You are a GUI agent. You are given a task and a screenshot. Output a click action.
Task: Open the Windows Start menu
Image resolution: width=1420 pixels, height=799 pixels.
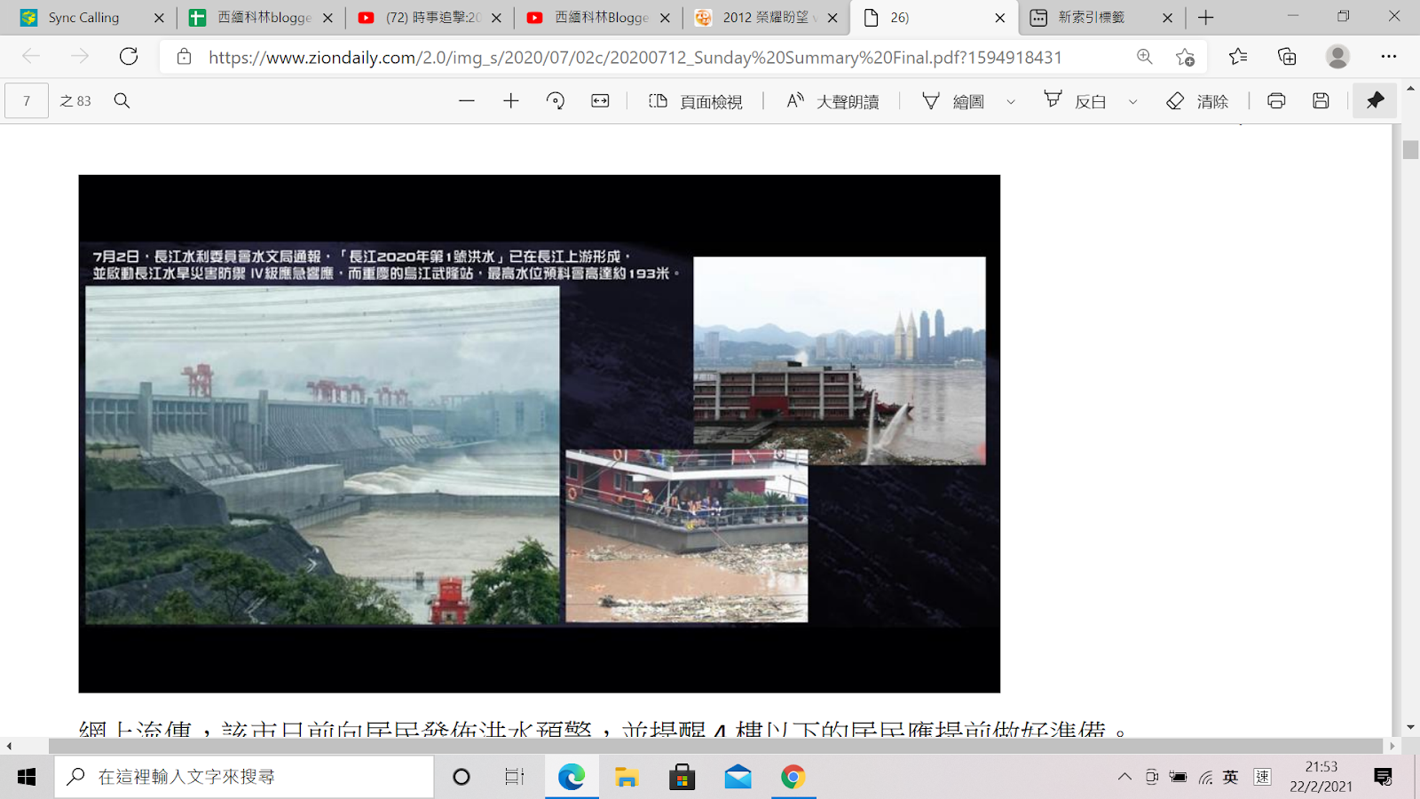[27, 778]
